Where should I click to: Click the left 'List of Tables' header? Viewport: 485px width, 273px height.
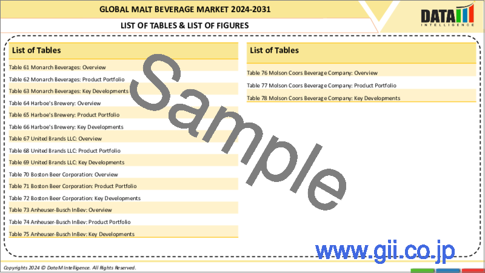(124, 50)
